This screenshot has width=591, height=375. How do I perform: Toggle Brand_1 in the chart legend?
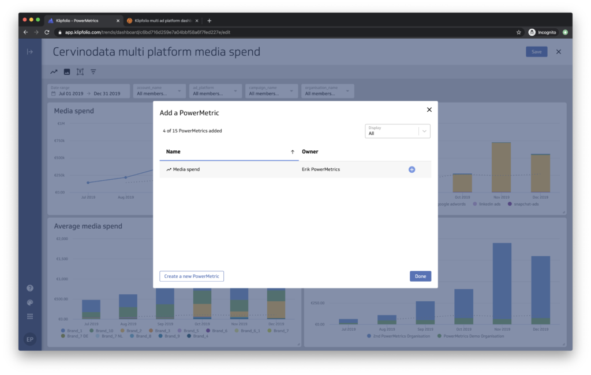coord(72,331)
